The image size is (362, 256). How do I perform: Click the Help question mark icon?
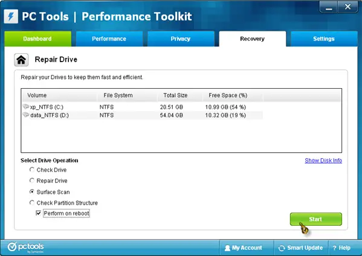pyautogui.click(x=335, y=248)
